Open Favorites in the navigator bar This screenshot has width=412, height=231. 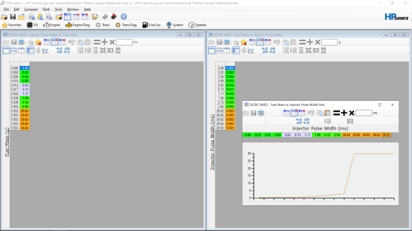12,25
